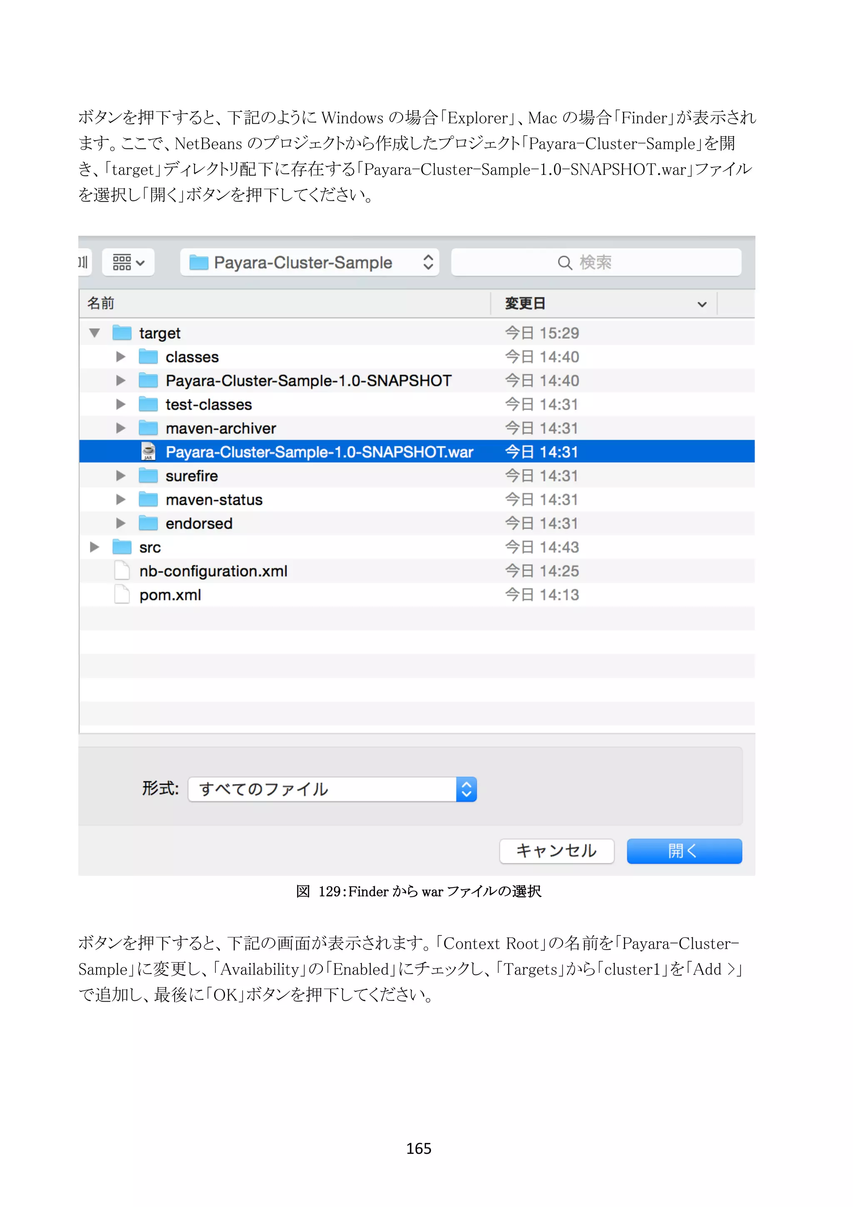The image size is (853, 1207).
Task: Click the src folder icon
Action: tap(122, 547)
